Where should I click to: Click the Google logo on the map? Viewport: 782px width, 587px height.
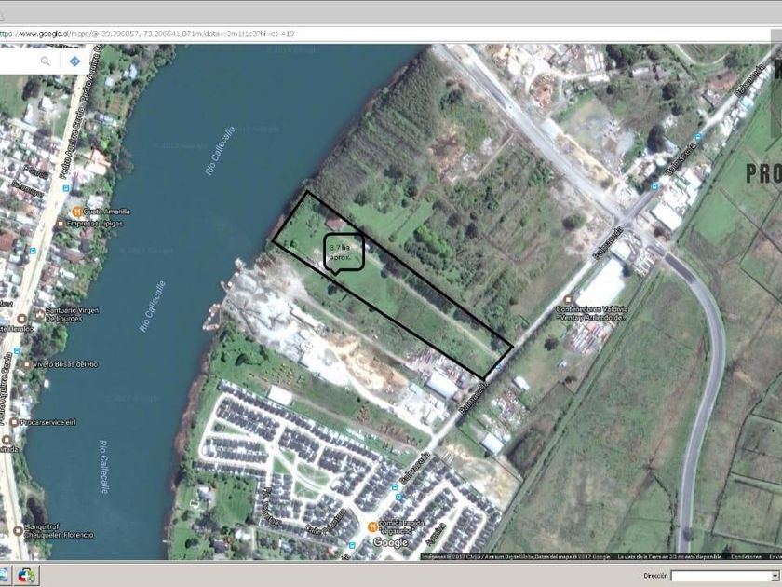(390, 542)
